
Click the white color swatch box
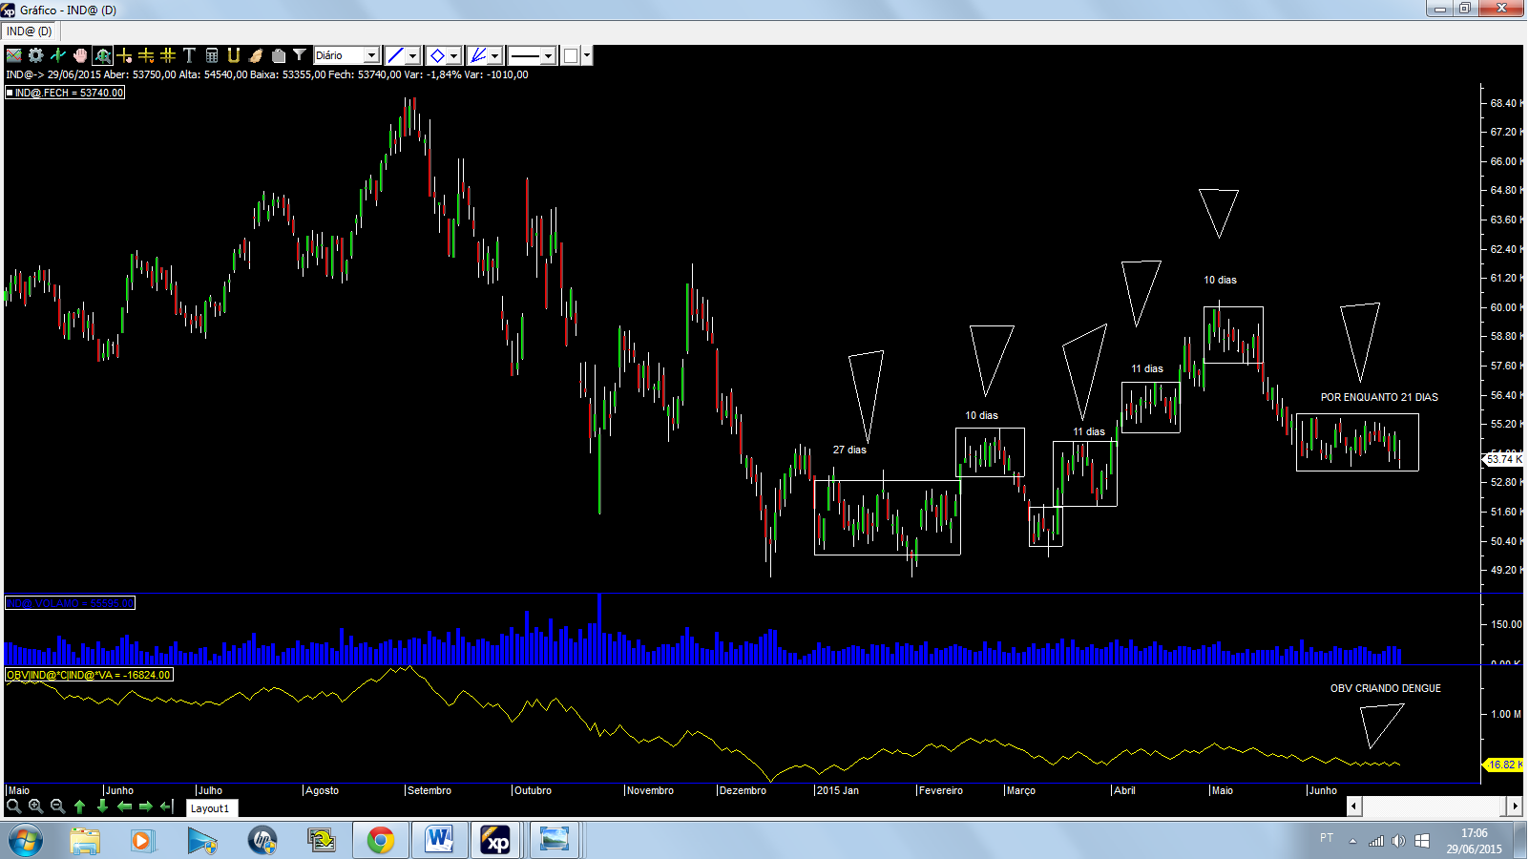pos(571,55)
